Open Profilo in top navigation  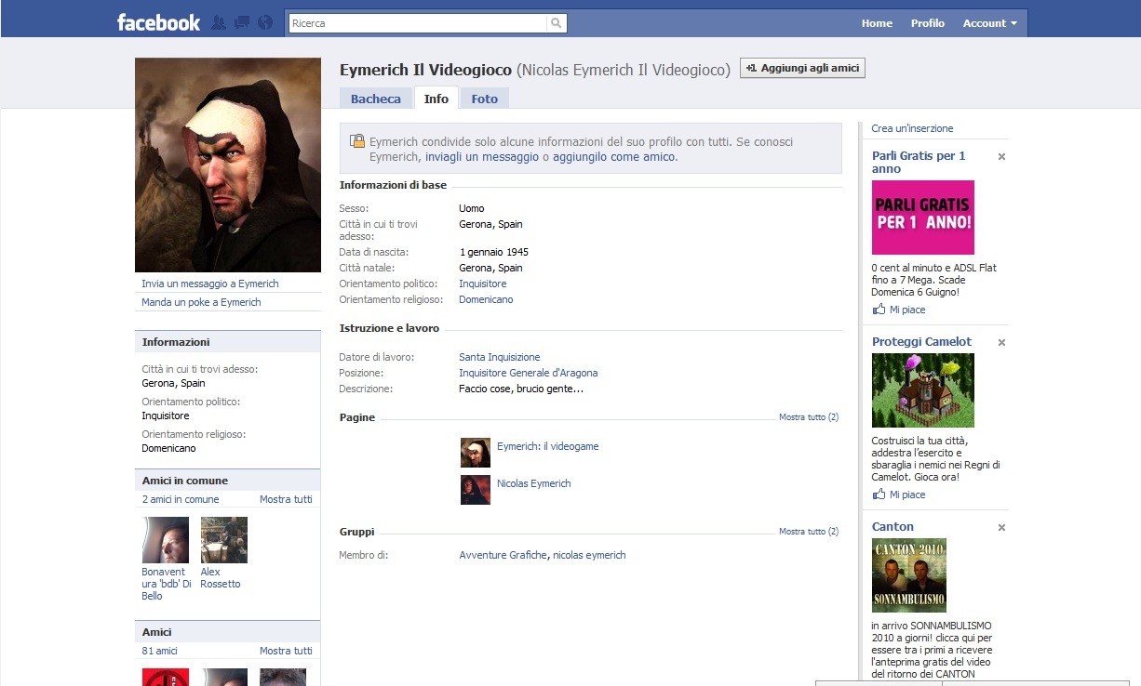point(928,23)
